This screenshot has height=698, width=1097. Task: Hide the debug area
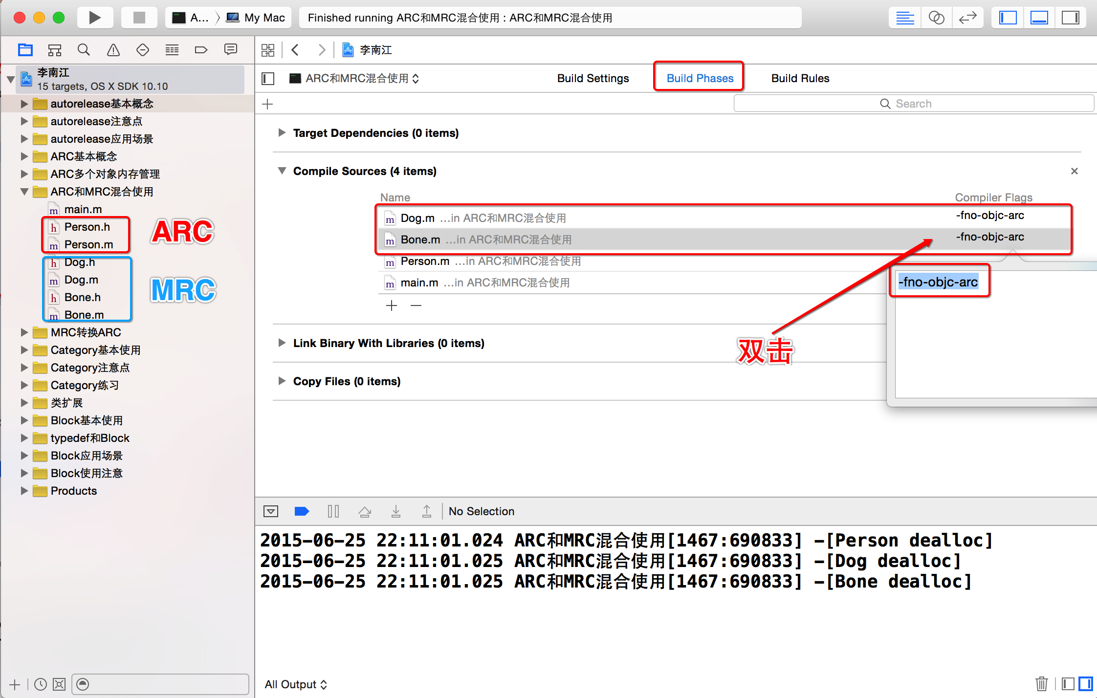pos(271,511)
